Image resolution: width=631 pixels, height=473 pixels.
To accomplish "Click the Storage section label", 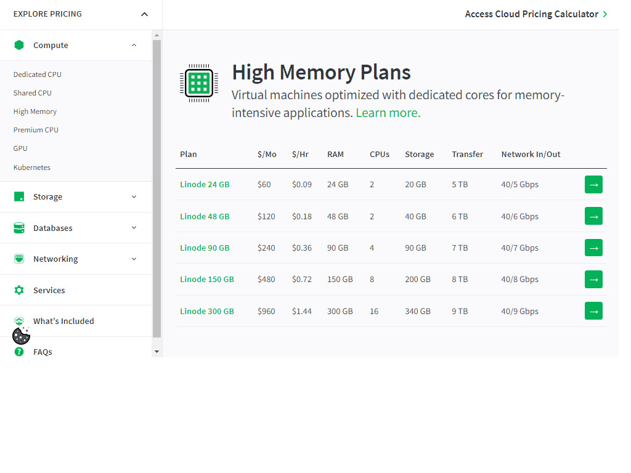I will pos(48,196).
